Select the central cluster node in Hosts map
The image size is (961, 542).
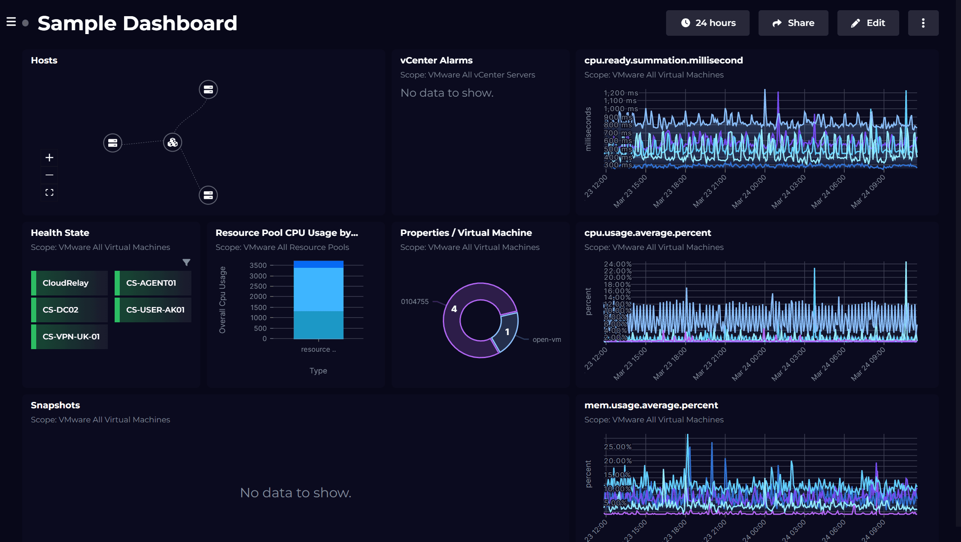(173, 142)
